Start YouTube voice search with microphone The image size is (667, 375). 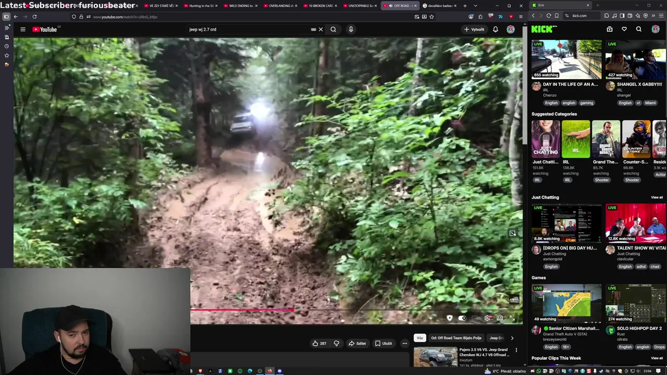tap(351, 29)
